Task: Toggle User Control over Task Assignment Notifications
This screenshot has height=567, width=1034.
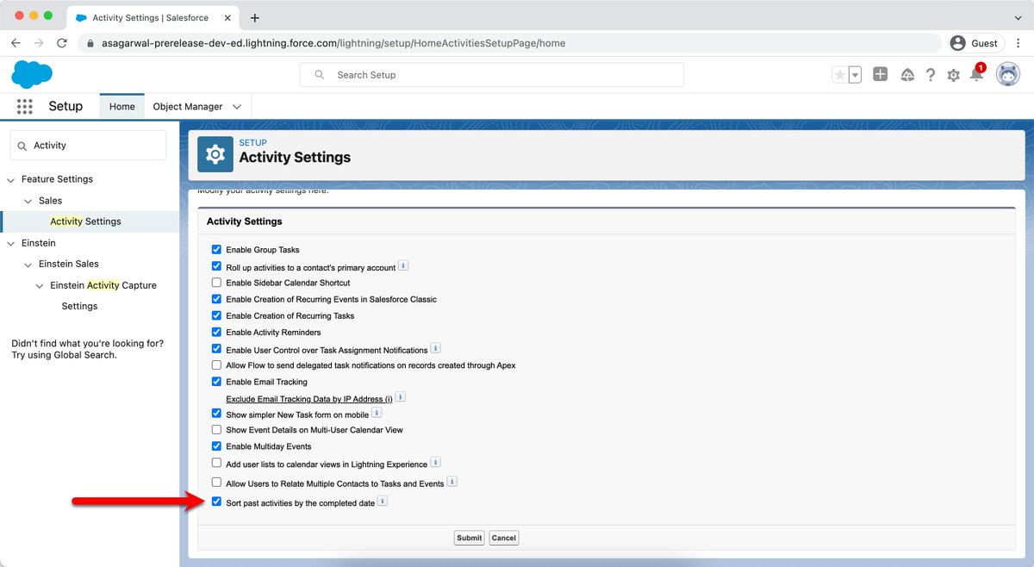Action: [216, 349]
